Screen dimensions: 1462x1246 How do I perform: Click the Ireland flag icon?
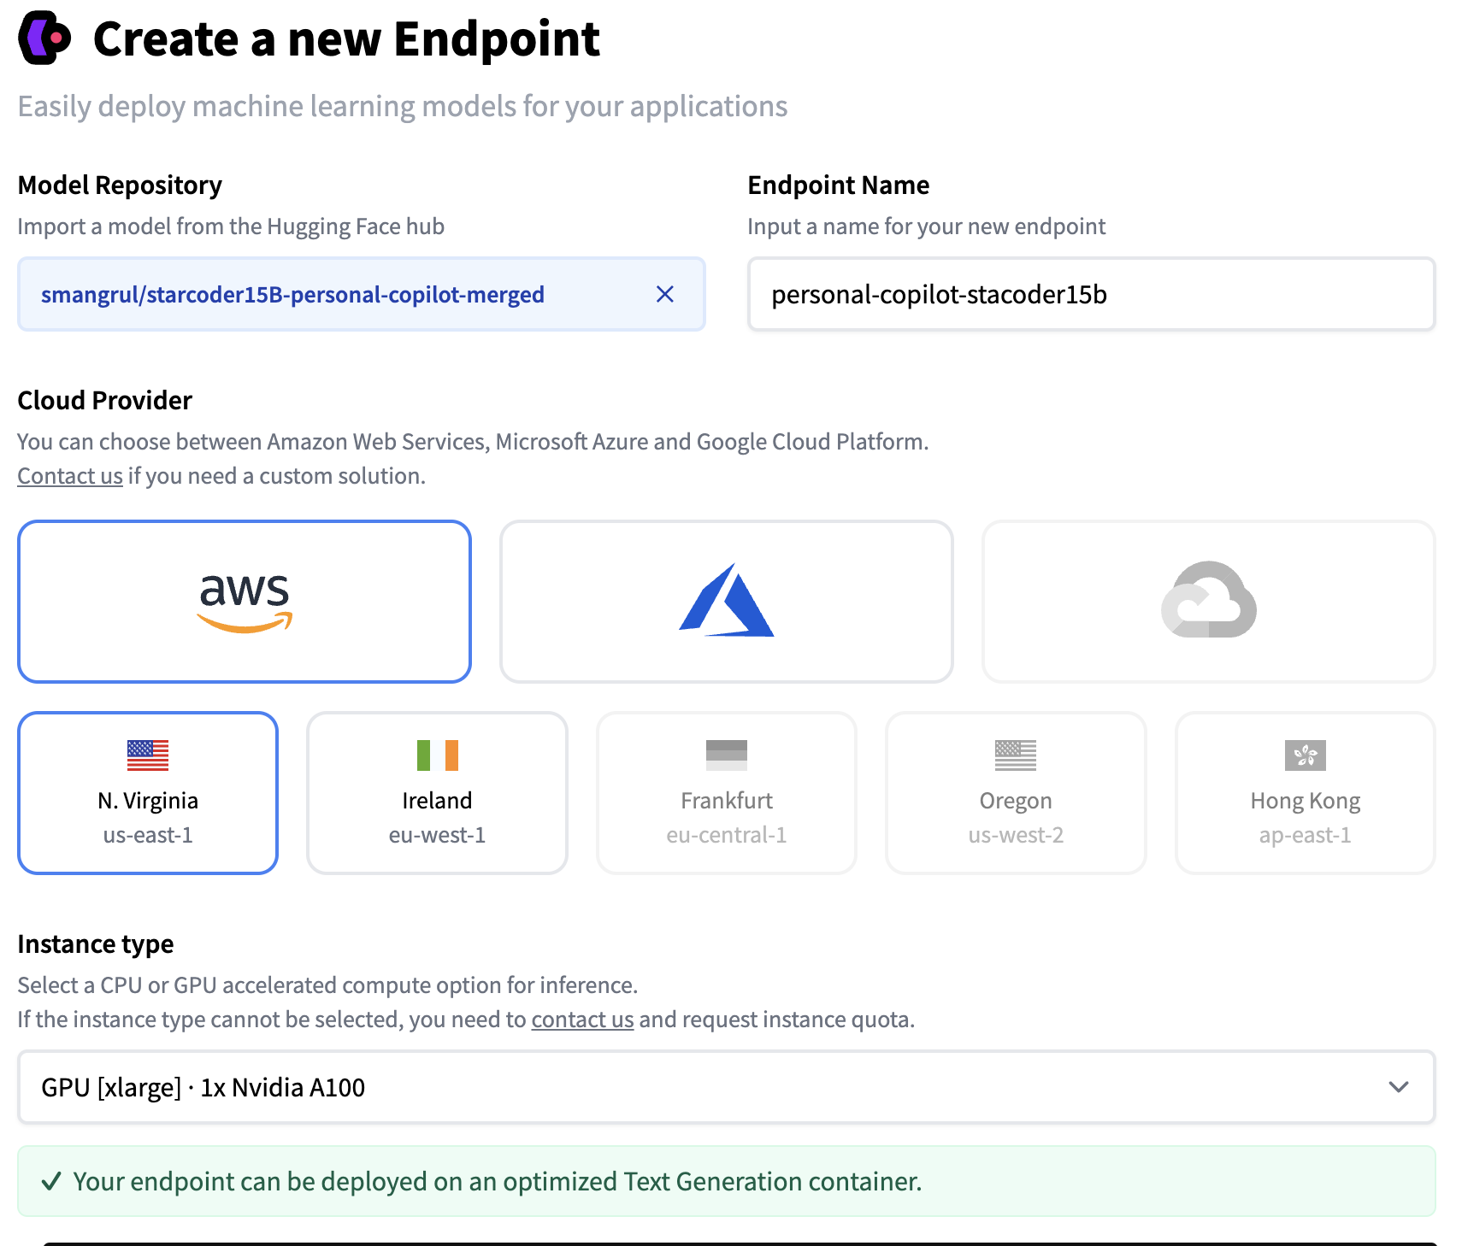[437, 755]
